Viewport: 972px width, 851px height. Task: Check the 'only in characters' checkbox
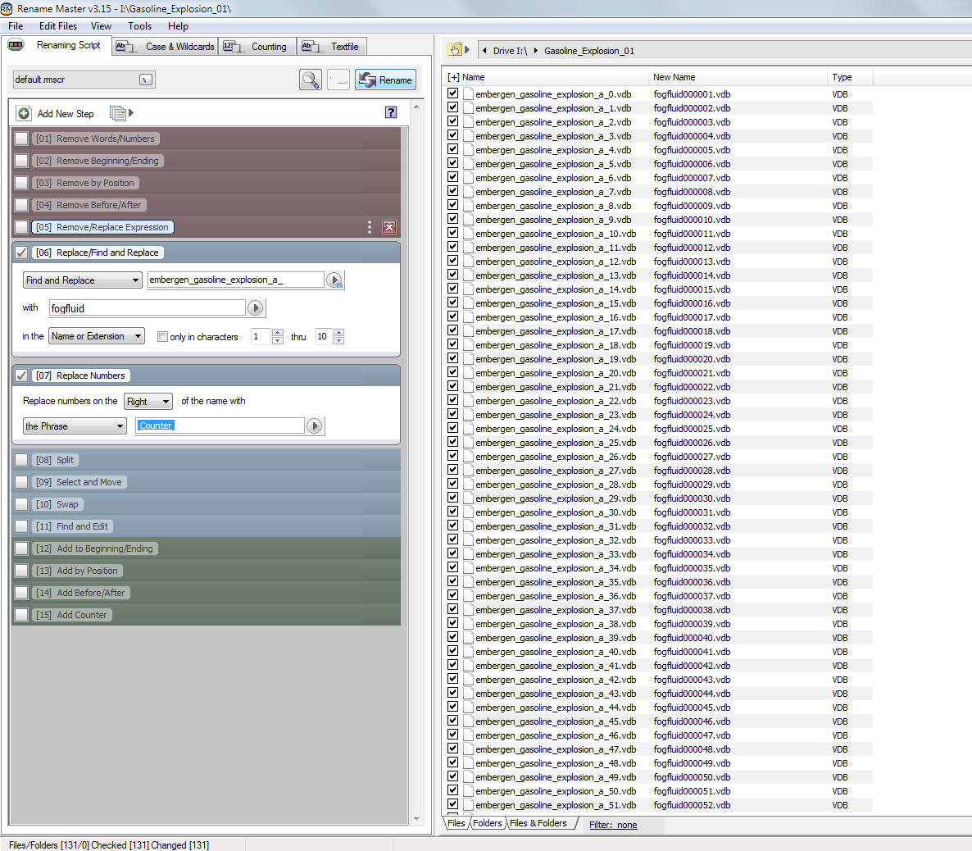click(x=162, y=337)
